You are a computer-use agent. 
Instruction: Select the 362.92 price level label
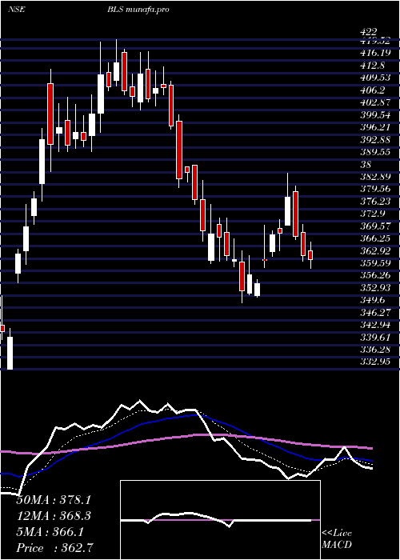pyautogui.click(x=375, y=250)
